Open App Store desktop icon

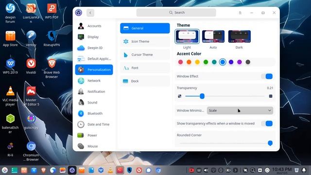[10, 39]
